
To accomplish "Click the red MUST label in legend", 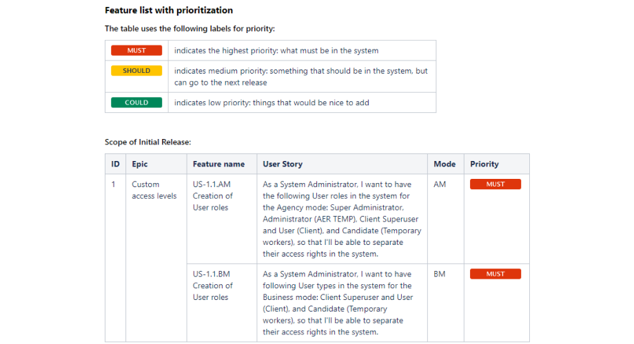I will tap(136, 50).
